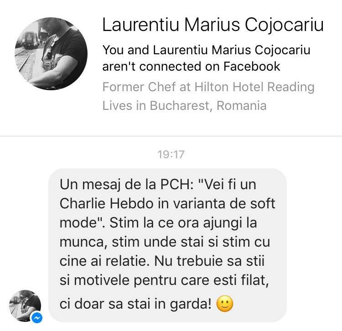Tap the message line 'Un mesaj de la PCH'
The width and height of the screenshot is (342, 331).
click(126, 185)
